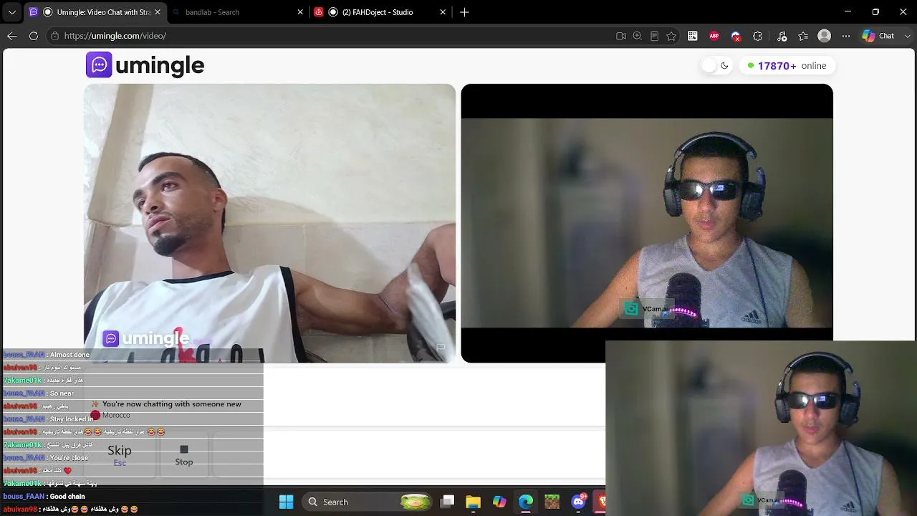Click "You're now chatting with someone new" message
Screen dimensions: 917x516
coord(172,404)
